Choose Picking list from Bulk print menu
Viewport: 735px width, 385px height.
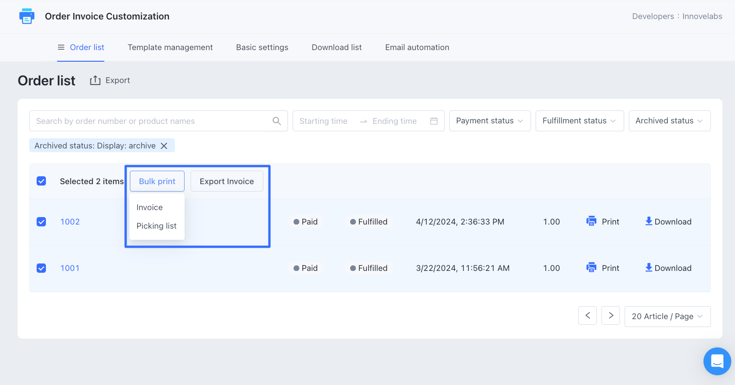coord(156,226)
